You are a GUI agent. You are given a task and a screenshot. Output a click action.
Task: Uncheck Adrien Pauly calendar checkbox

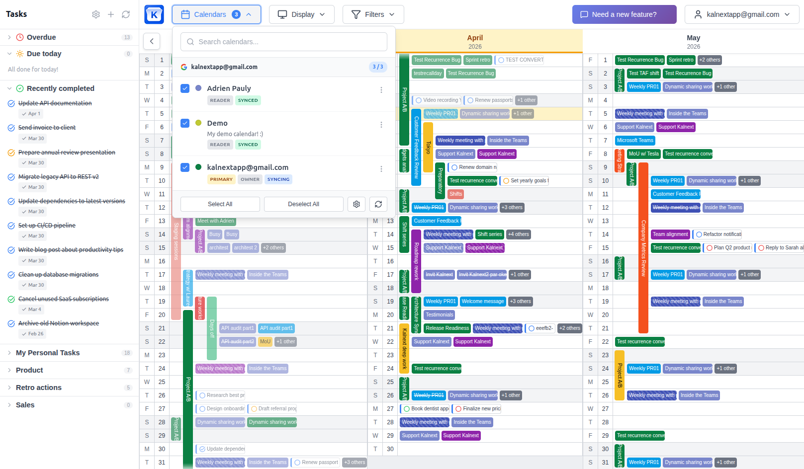coord(185,88)
